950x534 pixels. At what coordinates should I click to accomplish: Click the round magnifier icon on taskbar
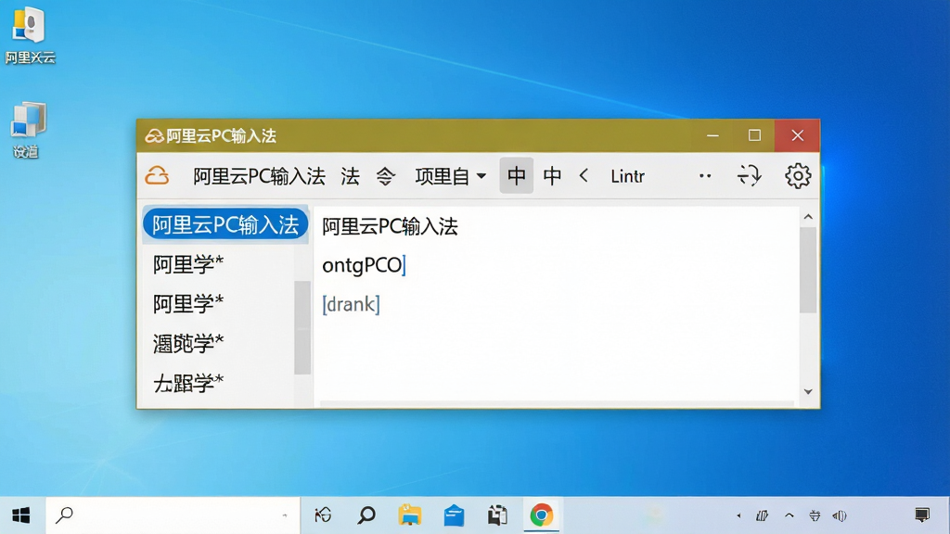[x=366, y=515]
